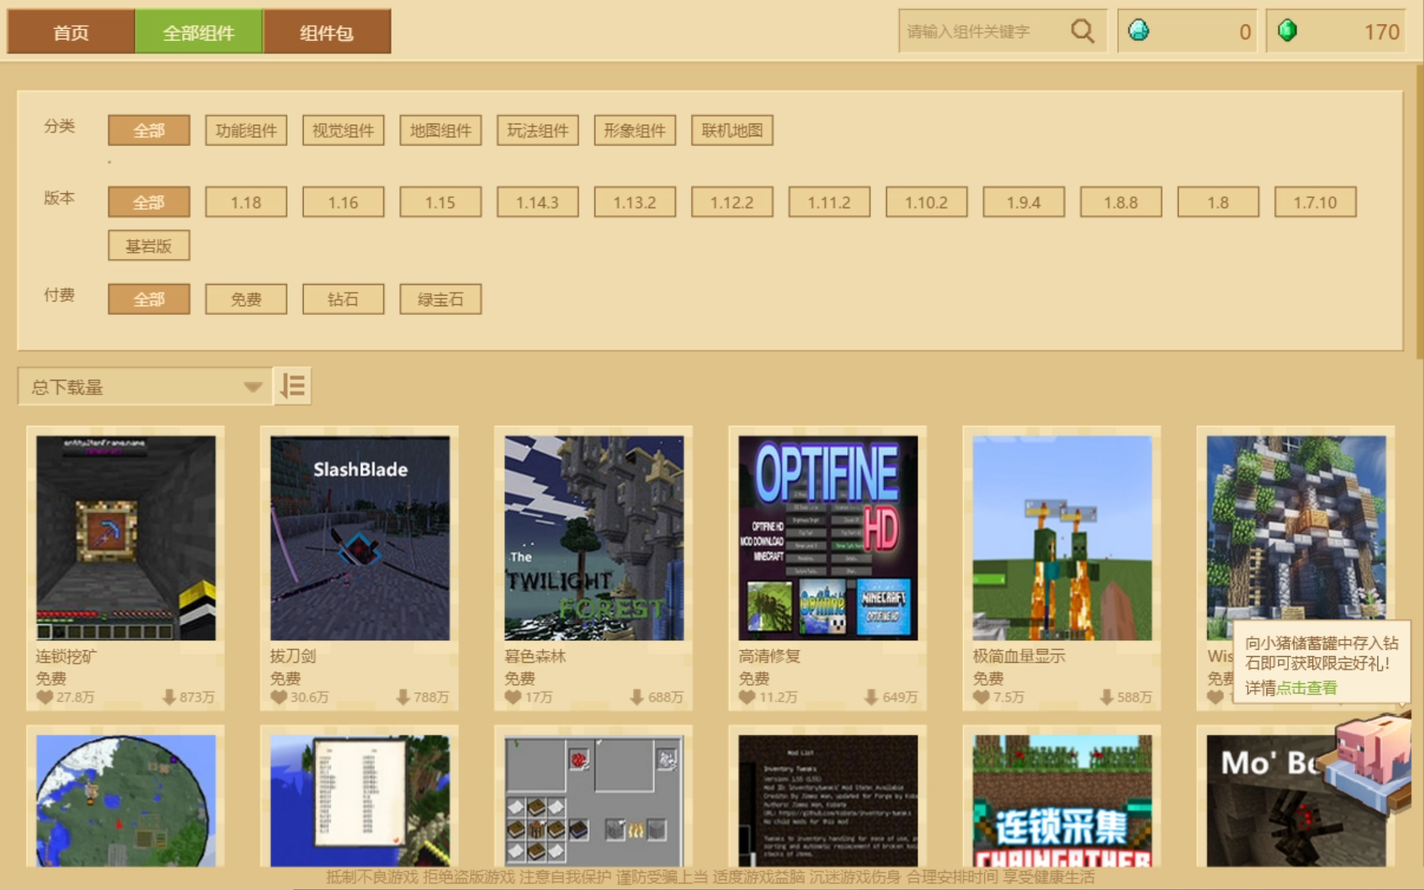Click download icon on 暮色森林 card

tap(636, 697)
